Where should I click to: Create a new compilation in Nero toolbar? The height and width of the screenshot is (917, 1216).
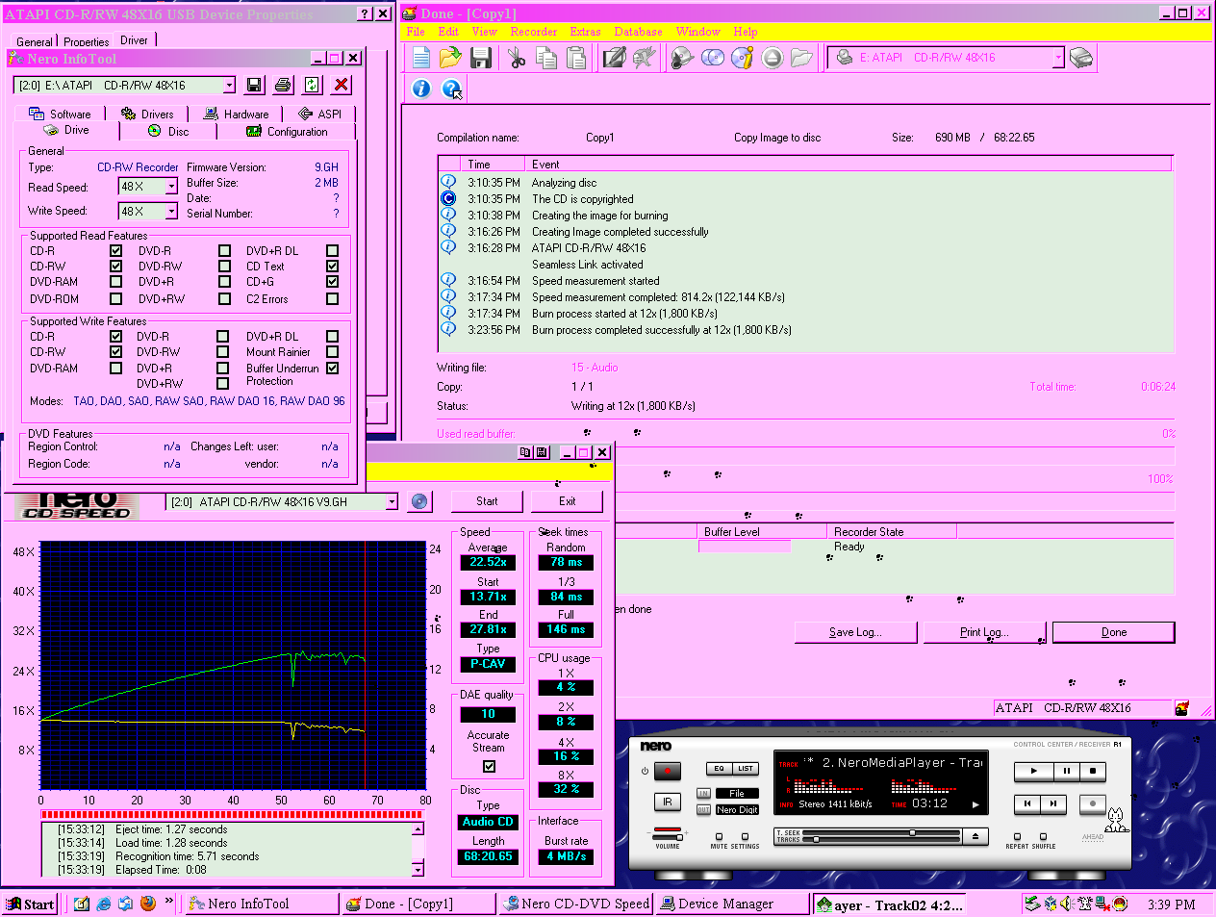coord(421,58)
